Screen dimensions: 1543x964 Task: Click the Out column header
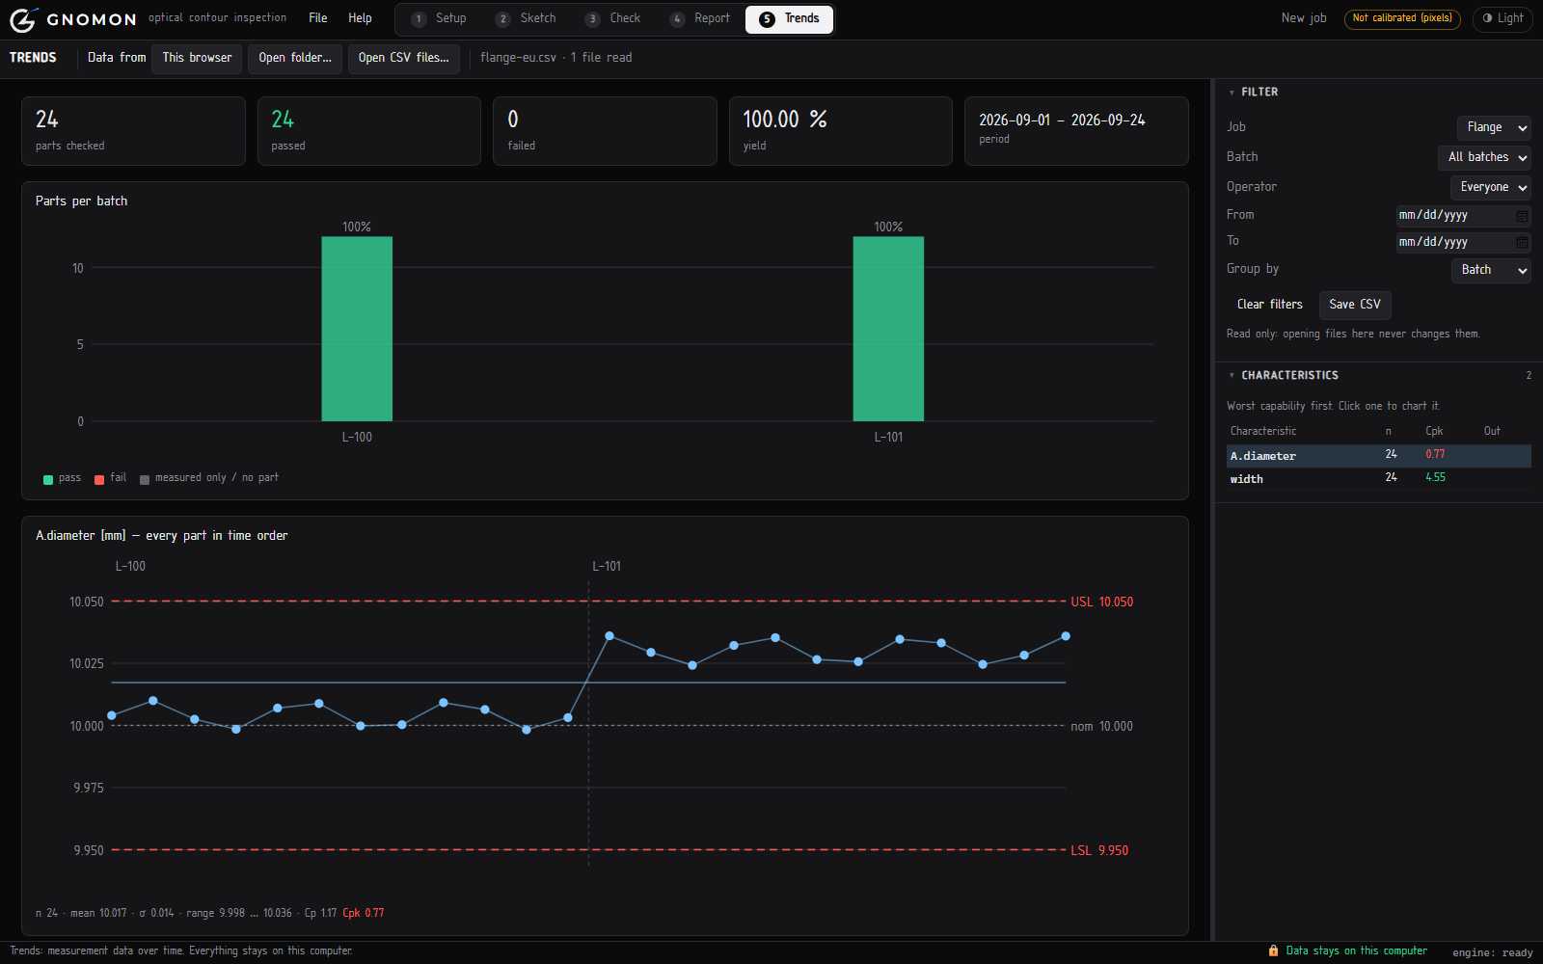click(1492, 432)
